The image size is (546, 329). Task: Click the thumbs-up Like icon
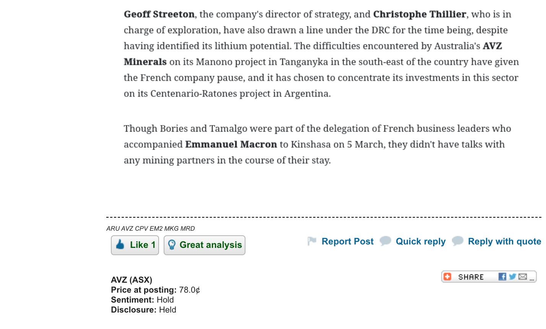[x=120, y=245]
